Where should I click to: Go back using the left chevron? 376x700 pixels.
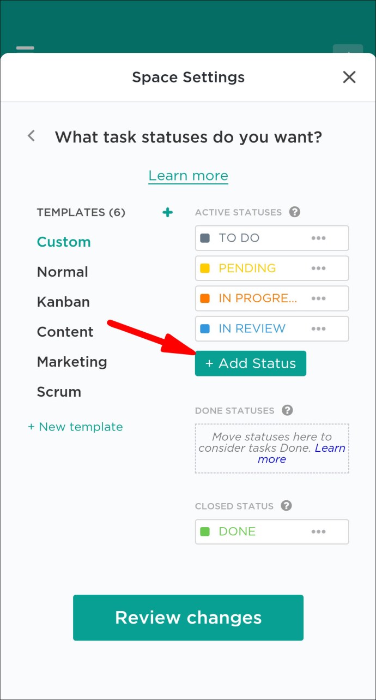point(32,136)
